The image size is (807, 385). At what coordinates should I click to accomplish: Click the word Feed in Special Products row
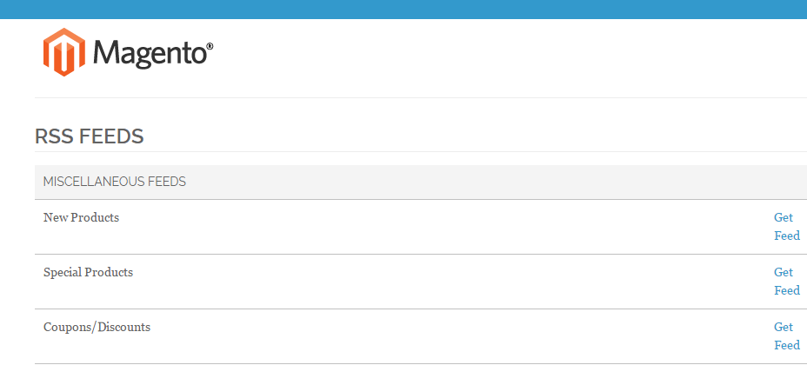[x=787, y=290]
